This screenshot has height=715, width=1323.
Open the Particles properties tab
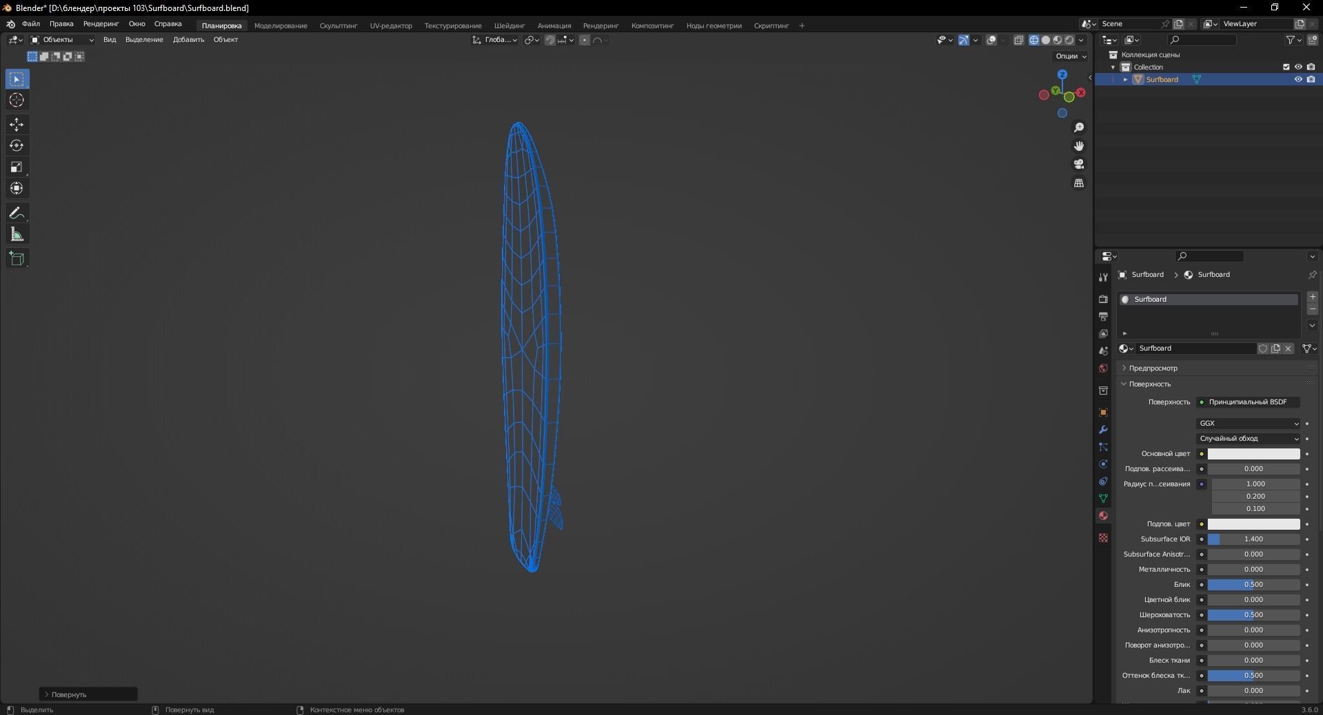(1103, 446)
